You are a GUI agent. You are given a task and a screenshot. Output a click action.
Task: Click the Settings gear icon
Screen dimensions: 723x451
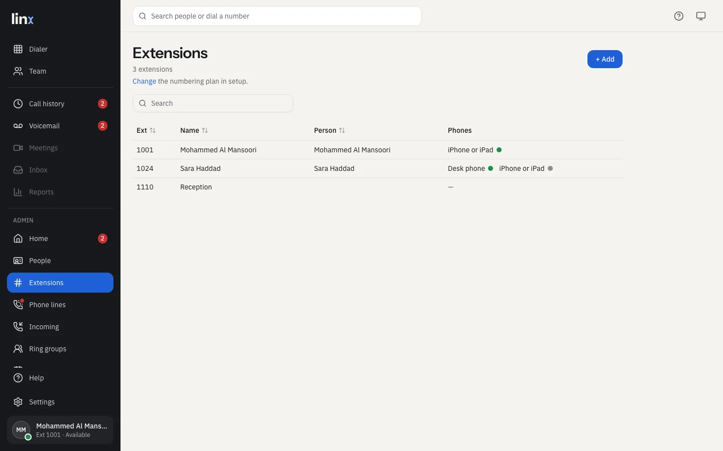pos(18,402)
